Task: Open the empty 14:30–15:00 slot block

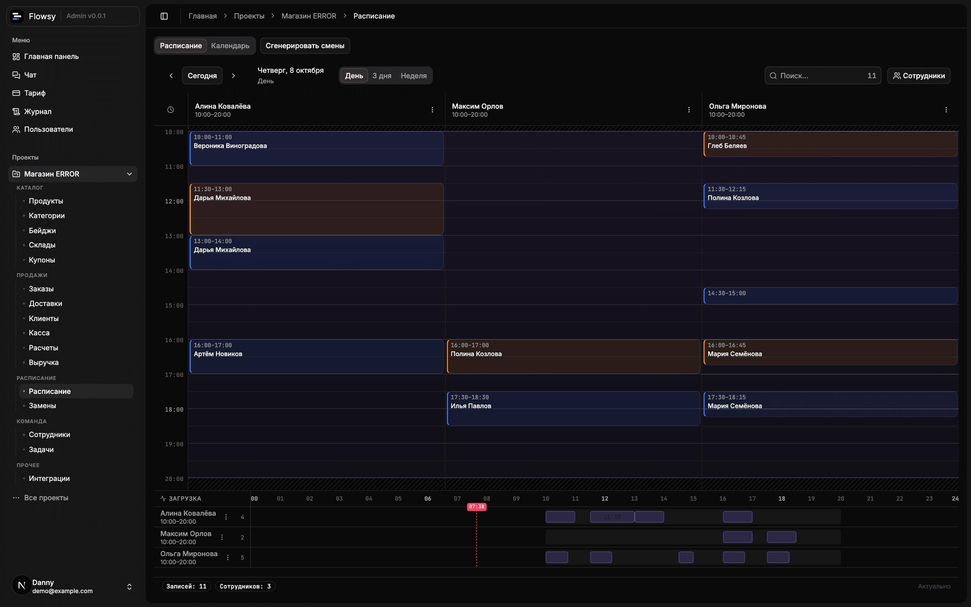Action: (830, 296)
